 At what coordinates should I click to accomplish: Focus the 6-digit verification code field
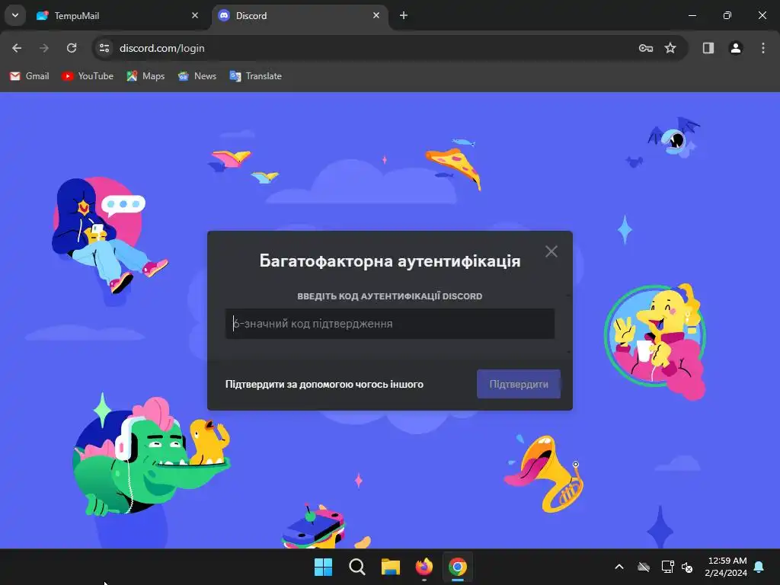390,324
